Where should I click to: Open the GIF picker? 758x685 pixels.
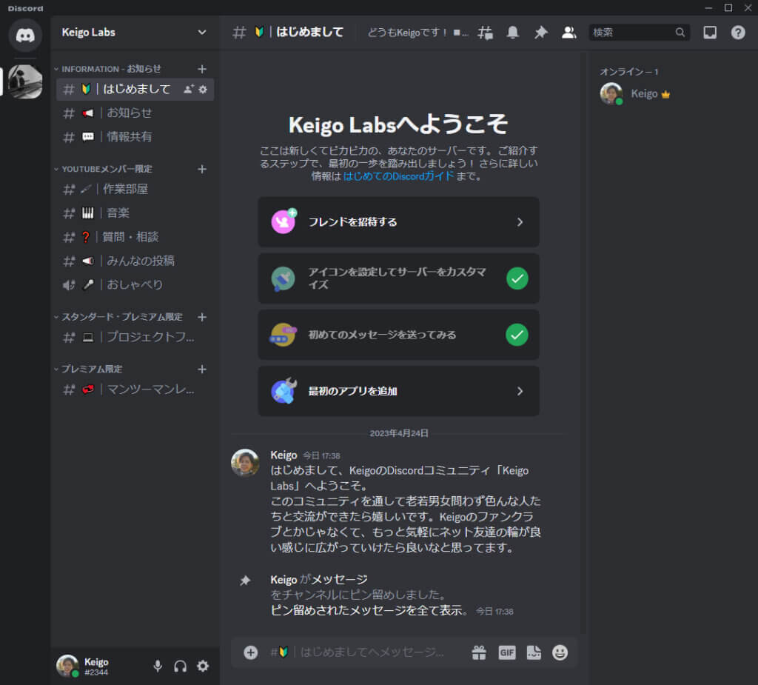(506, 652)
